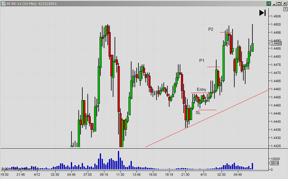
Task: Select the red Entry level line
Action: 204,93
